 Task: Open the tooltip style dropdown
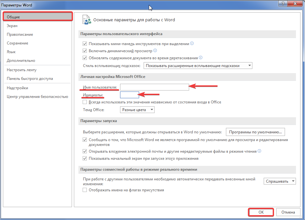[x=198, y=66]
